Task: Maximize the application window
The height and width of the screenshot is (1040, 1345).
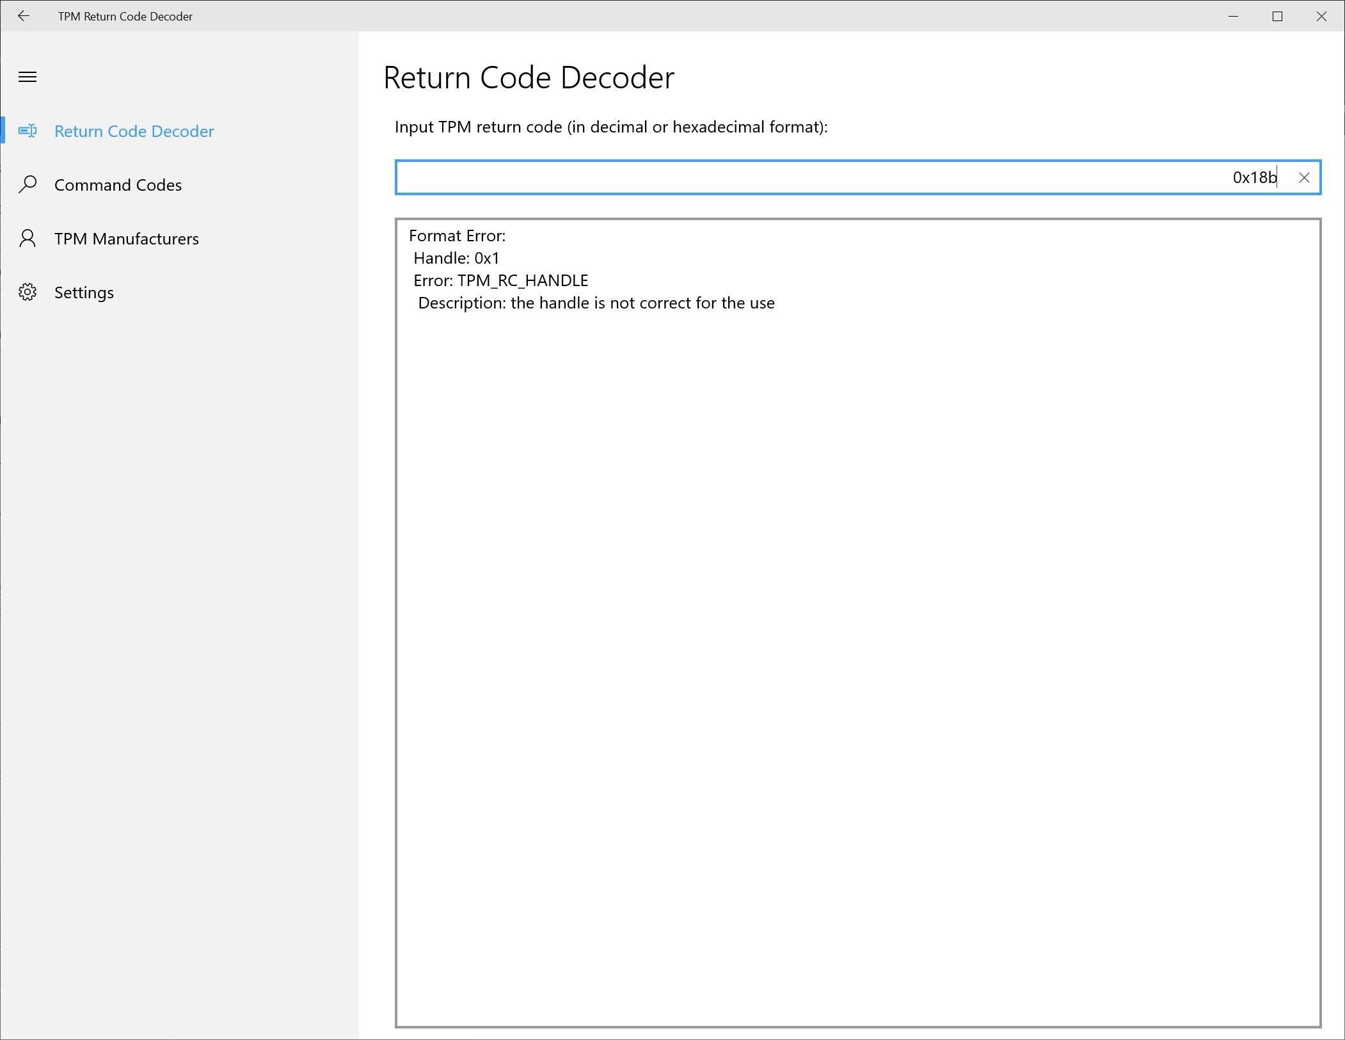Action: tap(1277, 16)
